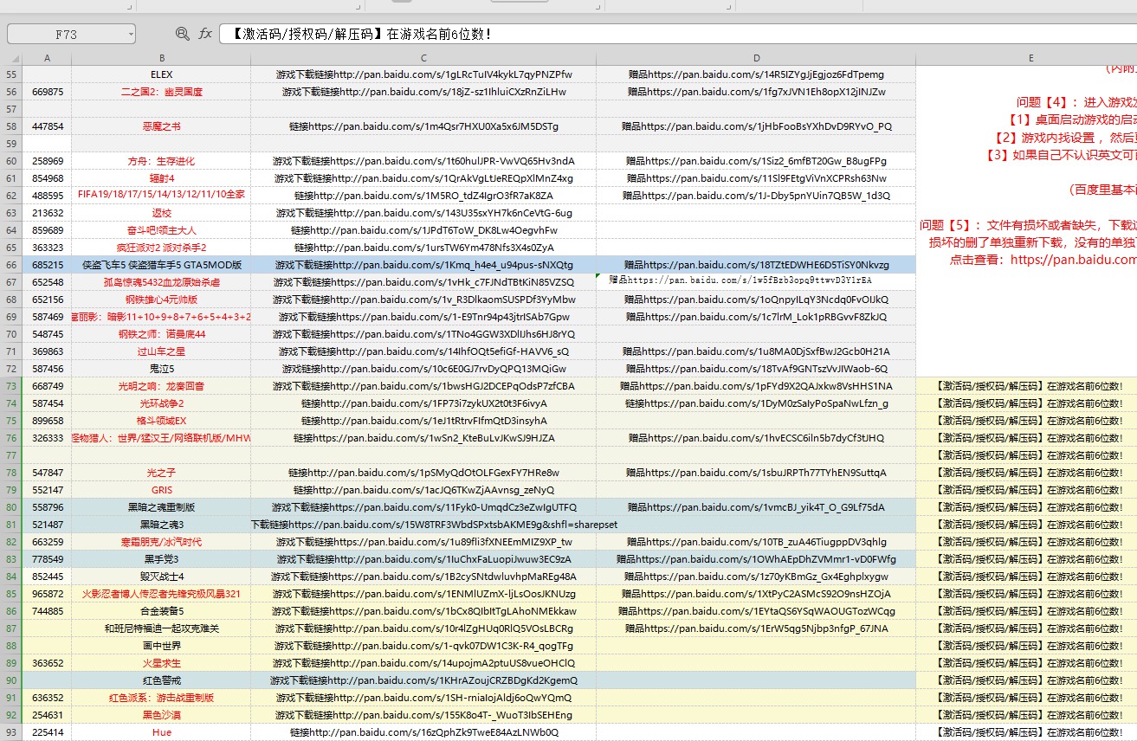The image size is (1137, 741).
Task: Expand the name box dropdown arrow
Action: pos(131,34)
